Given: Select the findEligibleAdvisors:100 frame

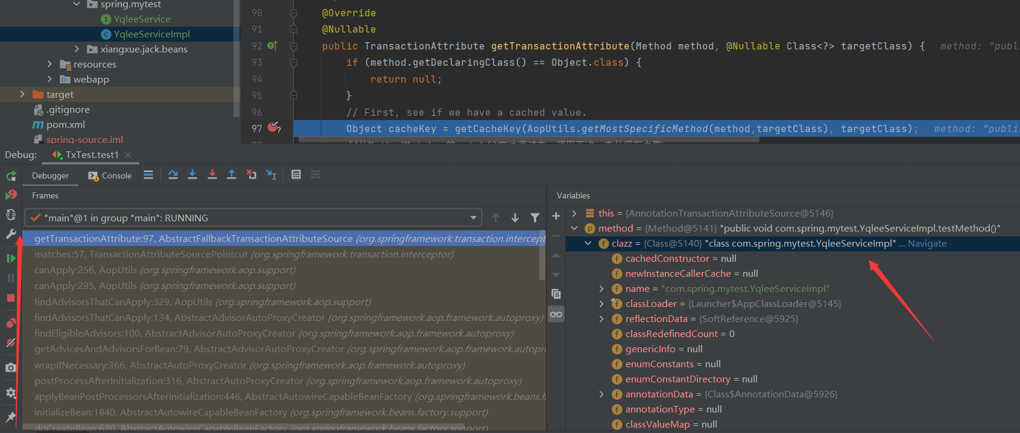Looking at the screenshot, I should coord(284,333).
